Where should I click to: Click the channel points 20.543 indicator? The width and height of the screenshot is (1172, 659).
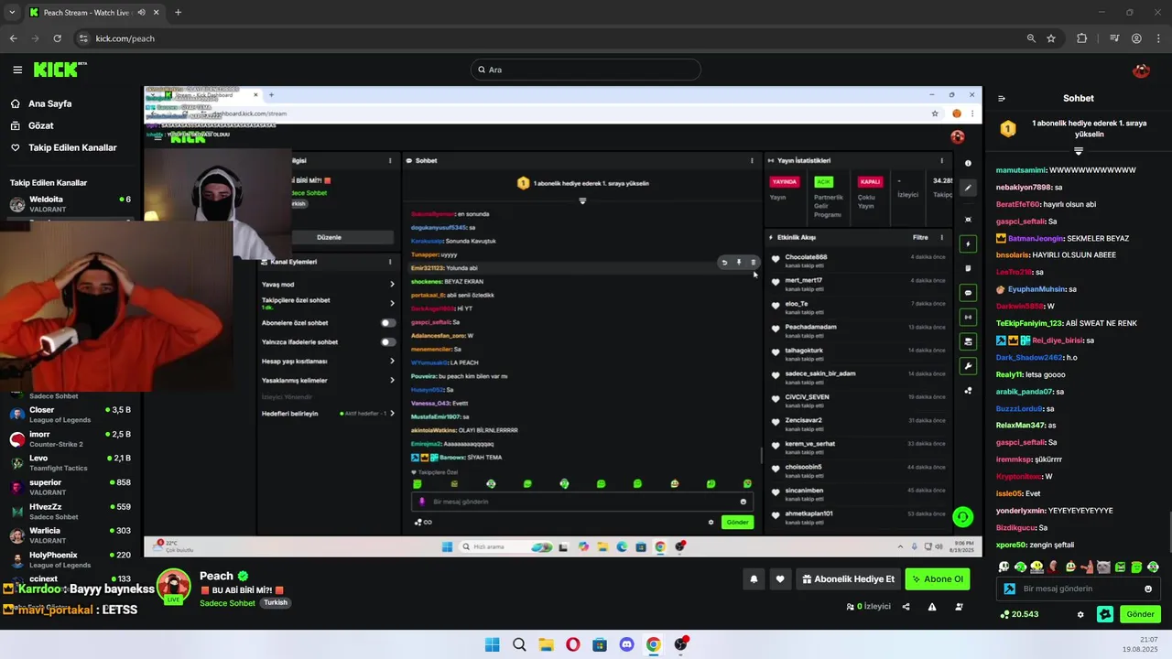1019,614
